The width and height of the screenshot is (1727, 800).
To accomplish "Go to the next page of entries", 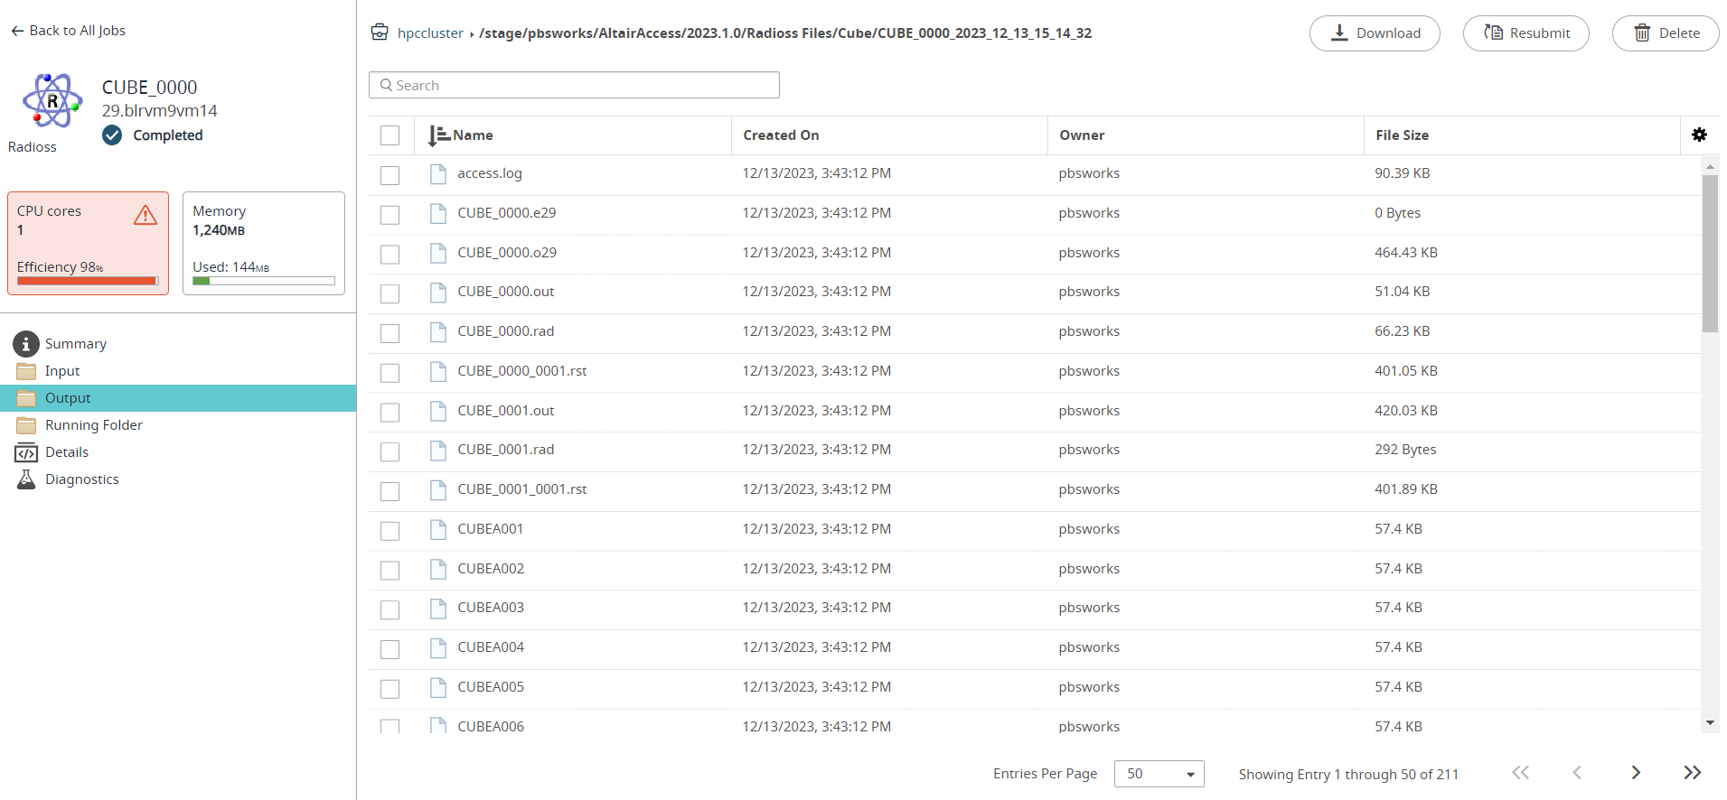I will tap(1635, 773).
